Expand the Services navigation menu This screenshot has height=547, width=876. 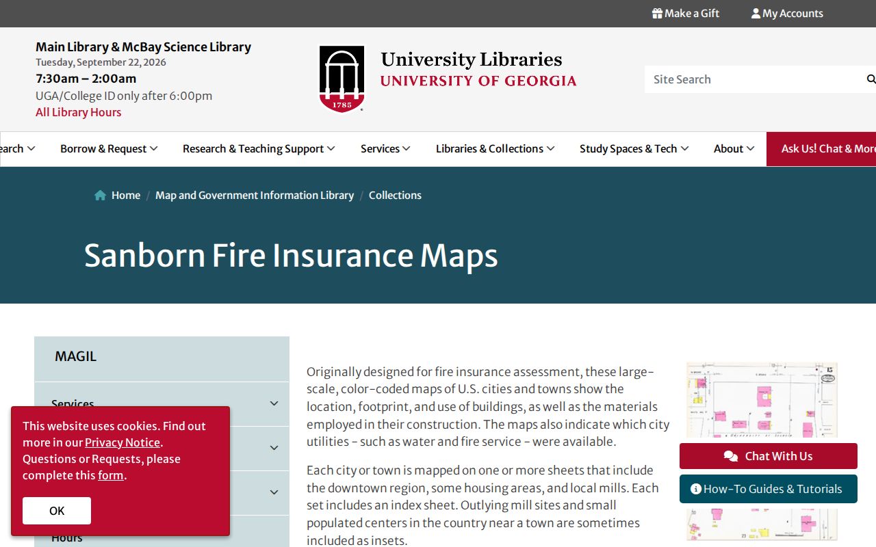tap(385, 148)
